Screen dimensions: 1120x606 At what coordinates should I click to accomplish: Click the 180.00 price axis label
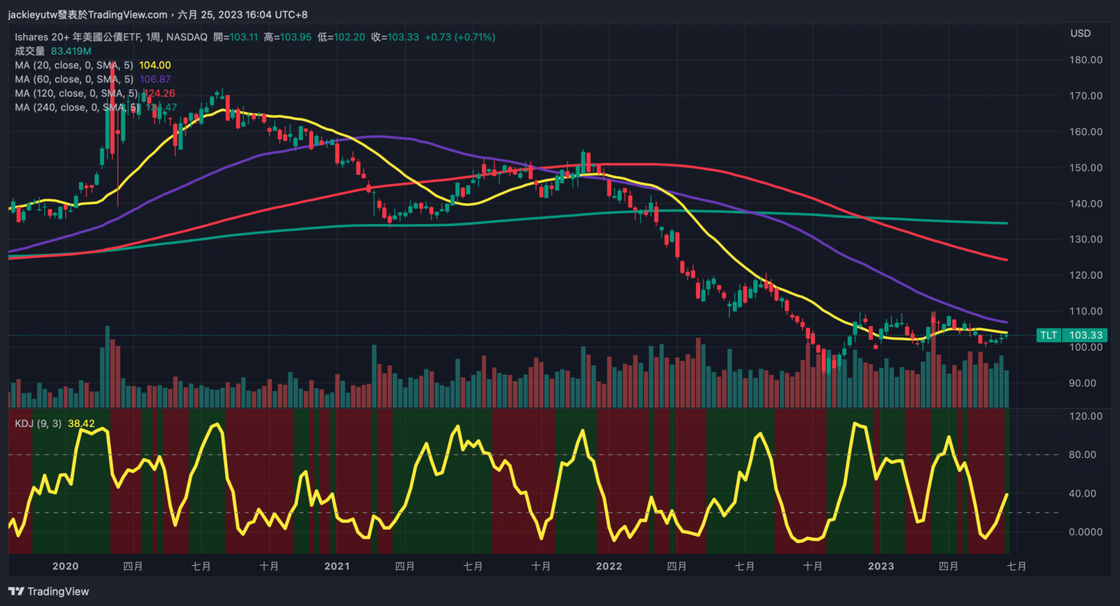tap(1086, 60)
